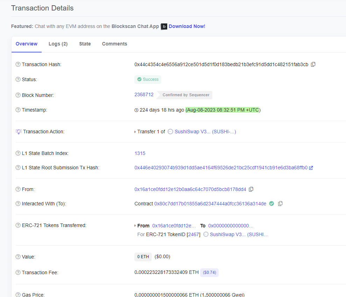This screenshot has height=297, width=346.
Task: Select the transaction hash text
Action: (221, 64)
